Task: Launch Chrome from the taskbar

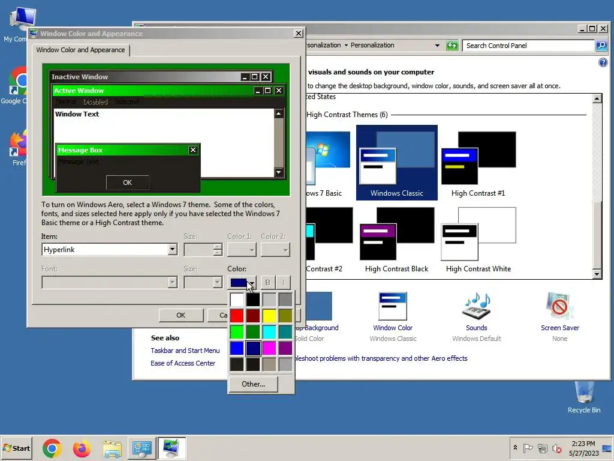Action: point(52,448)
